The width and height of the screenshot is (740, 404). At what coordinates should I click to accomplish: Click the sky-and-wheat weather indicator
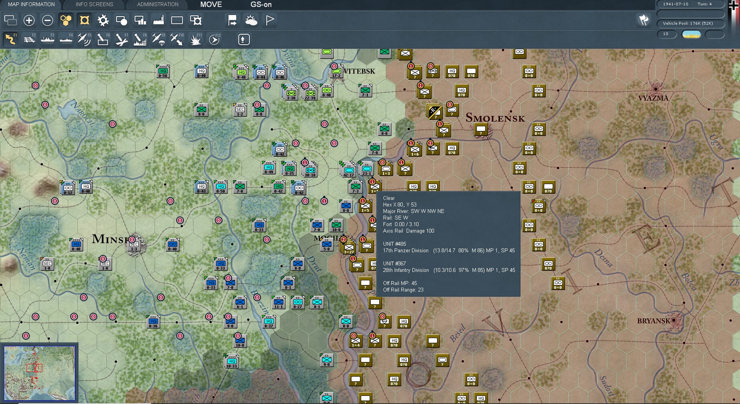point(691,34)
